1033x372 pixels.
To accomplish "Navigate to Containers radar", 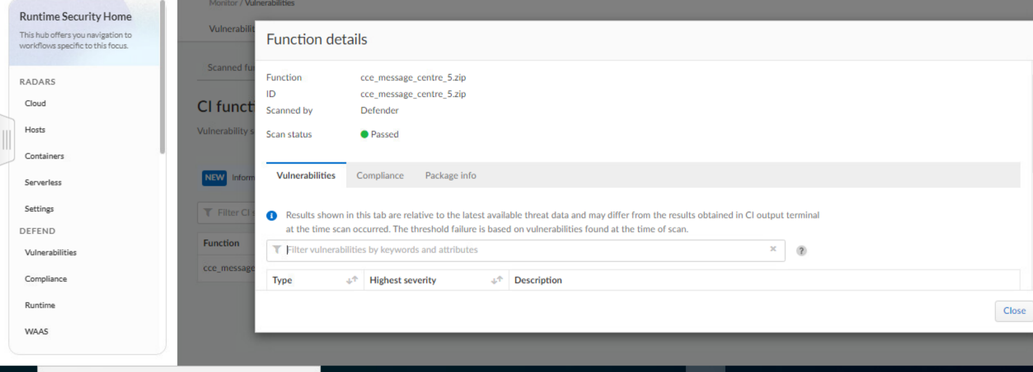I will pos(44,156).
